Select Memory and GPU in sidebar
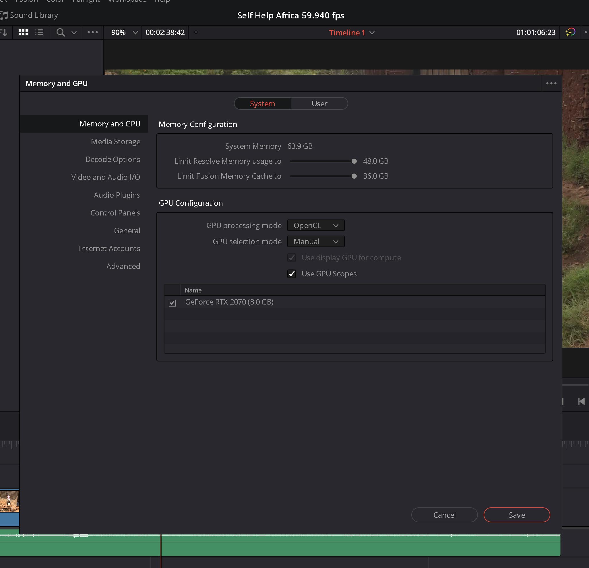589x568 pixels. 84,124
